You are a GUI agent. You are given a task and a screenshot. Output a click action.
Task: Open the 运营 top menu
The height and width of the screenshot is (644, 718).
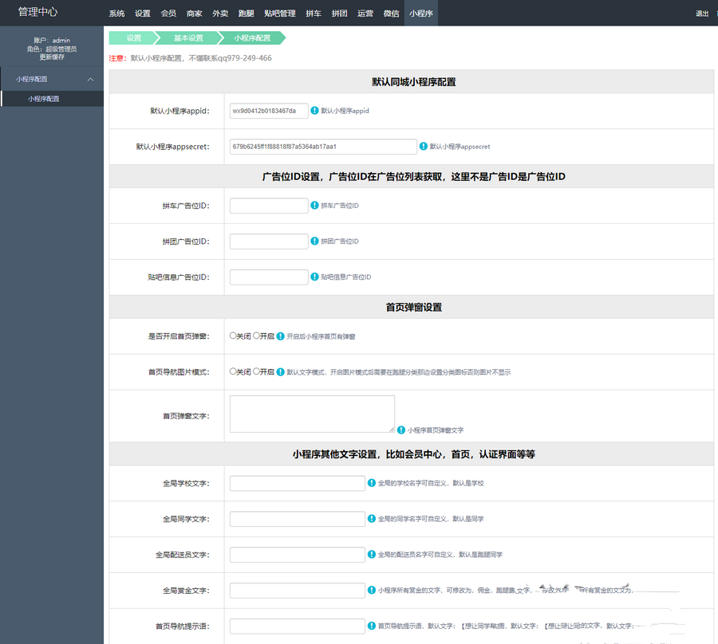[365, 14]
